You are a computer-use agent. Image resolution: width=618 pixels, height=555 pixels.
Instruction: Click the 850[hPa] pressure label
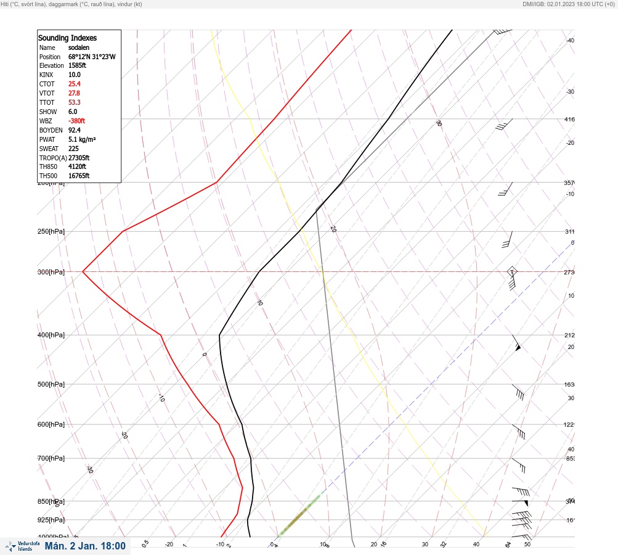(x=51, y=501)
